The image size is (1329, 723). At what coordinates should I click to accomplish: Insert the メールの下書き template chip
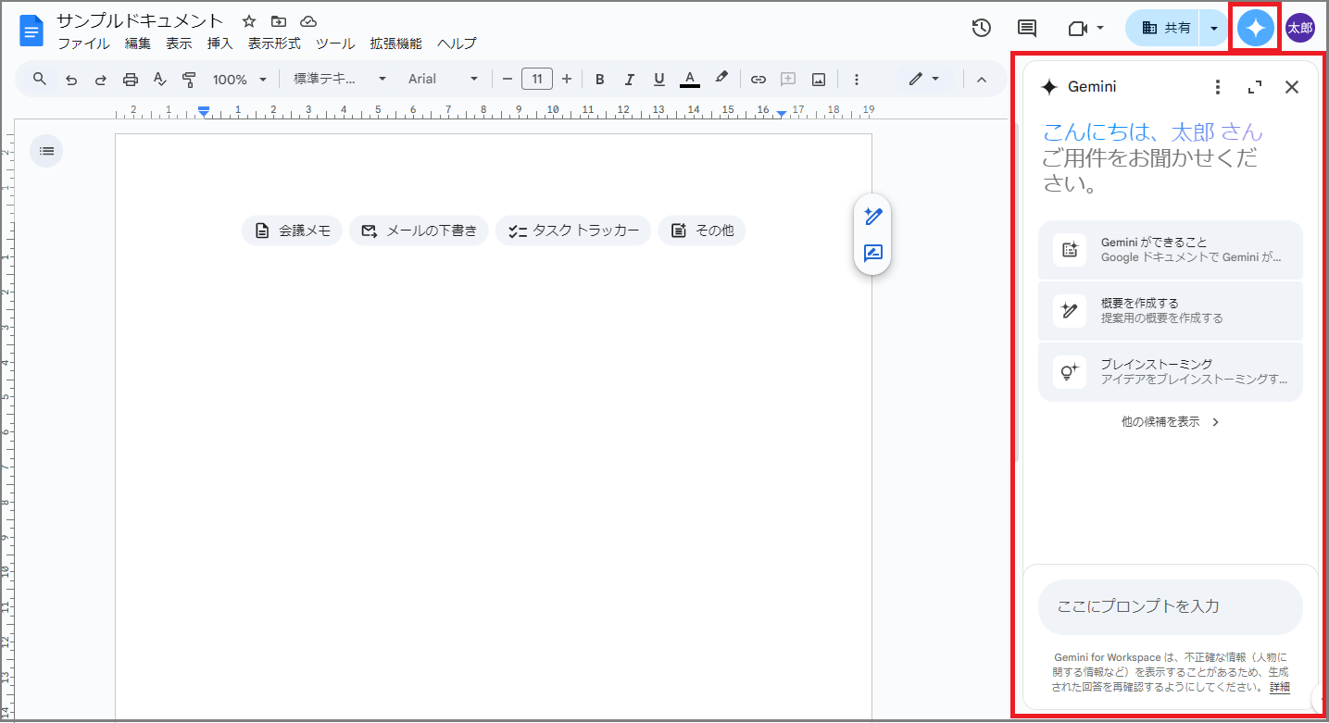click(419, 231)
